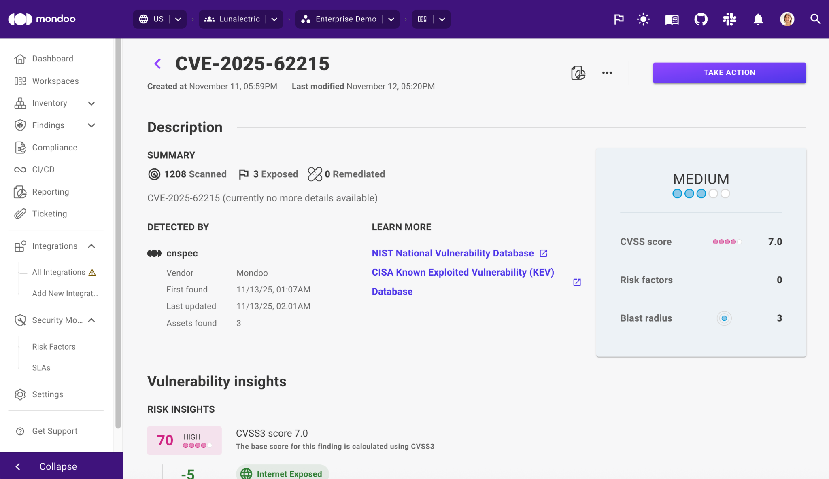The height and width of the screenshot is (479, 829).
Task: Click the search magnifier icon
Action: (x=815, y=19)
